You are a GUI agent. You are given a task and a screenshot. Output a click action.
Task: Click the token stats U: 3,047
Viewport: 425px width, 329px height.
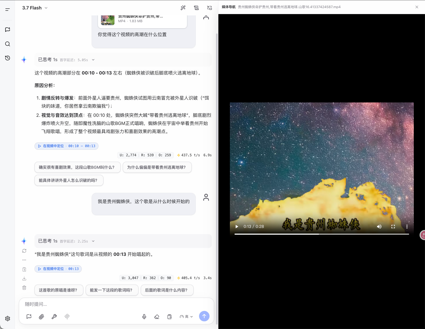(x=130, y=278)
